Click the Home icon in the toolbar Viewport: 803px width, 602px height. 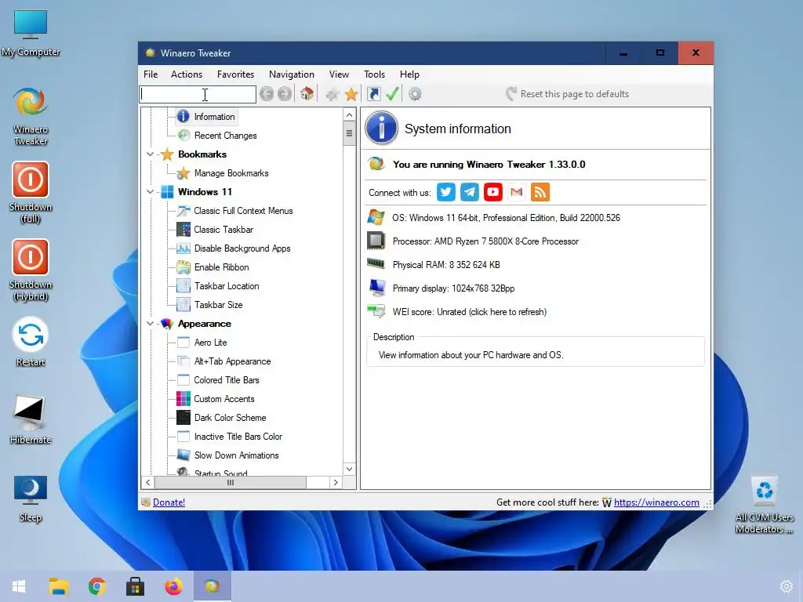point(307,94)
